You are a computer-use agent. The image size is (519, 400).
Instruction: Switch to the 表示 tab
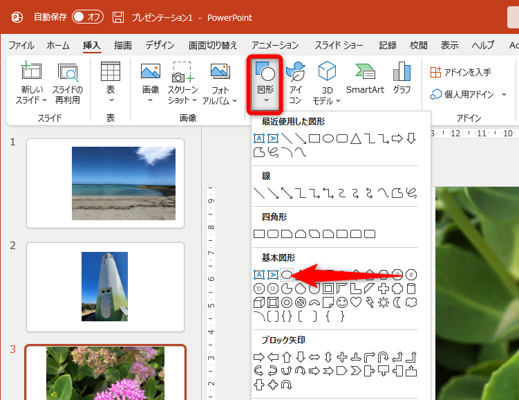(x=449, y=45)
